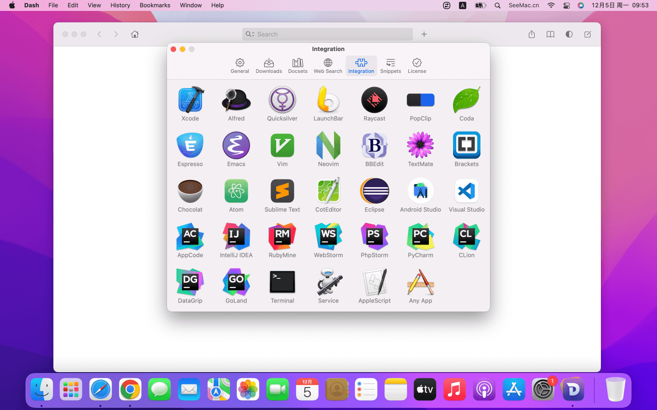This screenshot has height=410, width=657.
Task: Open the LaunchBar integration
Action: pos(328,100)
